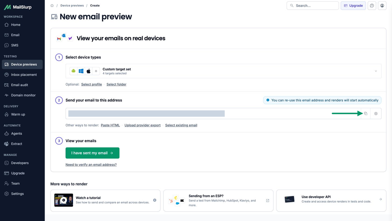Open Use developer API card
Image resolution: width=392 pixels, height=221 pixels.
pyautogui.click(x=331, y=201)
